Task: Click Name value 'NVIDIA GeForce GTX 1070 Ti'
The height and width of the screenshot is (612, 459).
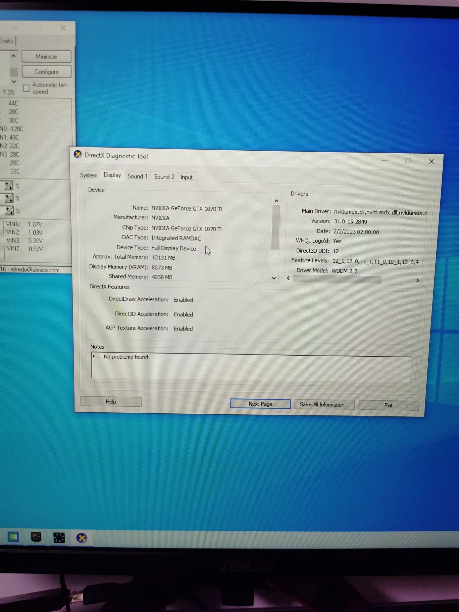Action: [x=187, y=208]
